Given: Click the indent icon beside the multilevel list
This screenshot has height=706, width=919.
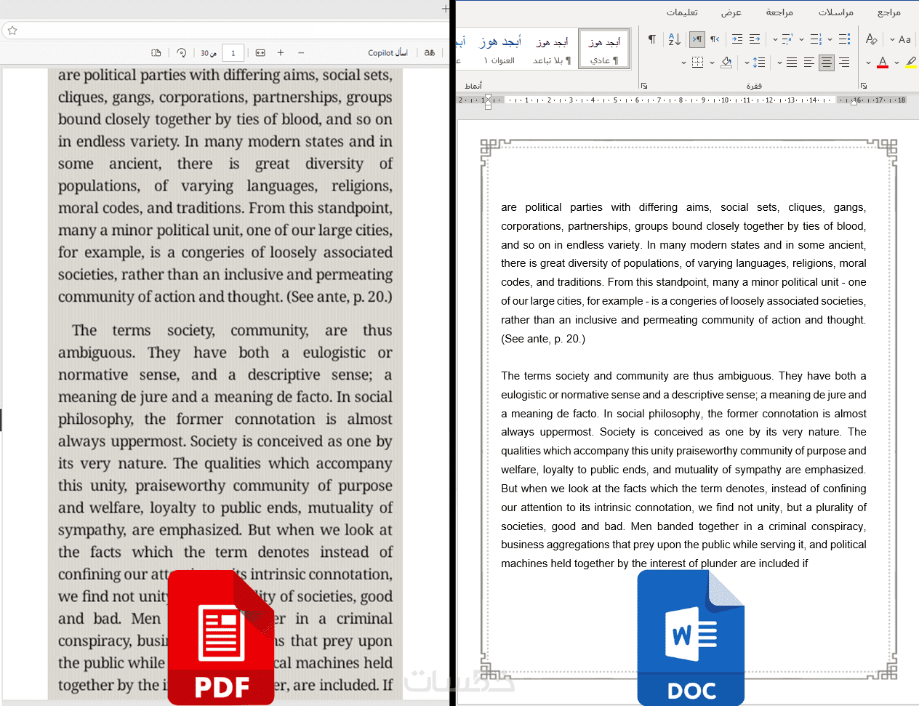Looking at the screenshot, I should (755, 39).
